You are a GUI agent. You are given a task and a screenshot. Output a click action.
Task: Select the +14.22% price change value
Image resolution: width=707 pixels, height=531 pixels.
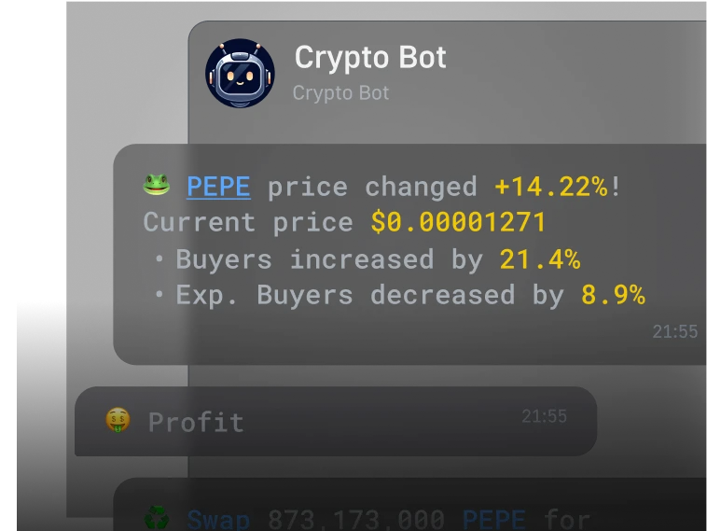pos(551,187)
